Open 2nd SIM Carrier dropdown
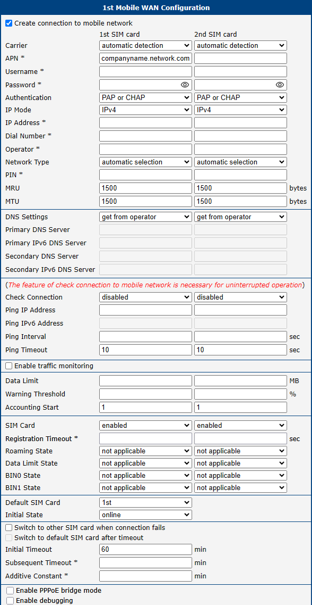The image size is (312, 605). (240, 46)
